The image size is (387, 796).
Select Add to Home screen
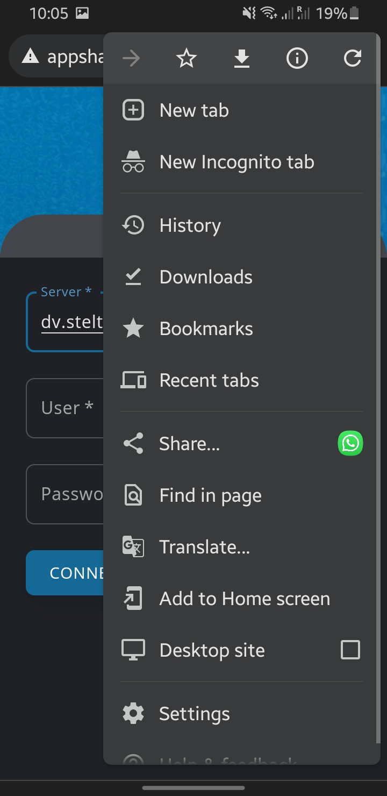click(245, 599)
